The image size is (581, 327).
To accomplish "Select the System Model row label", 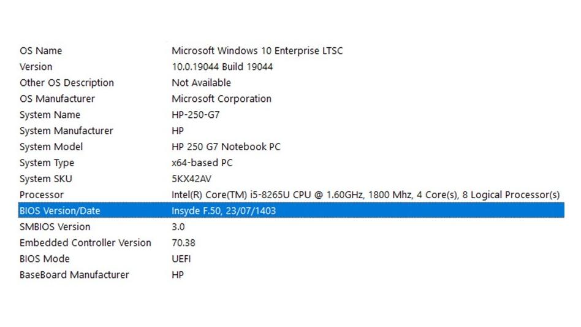I will (51, 147).
